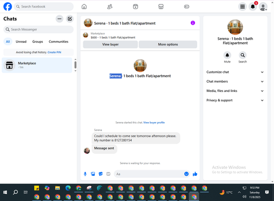
Task: Search in conversation magnifier icon
Action: [x=243, y=55]
